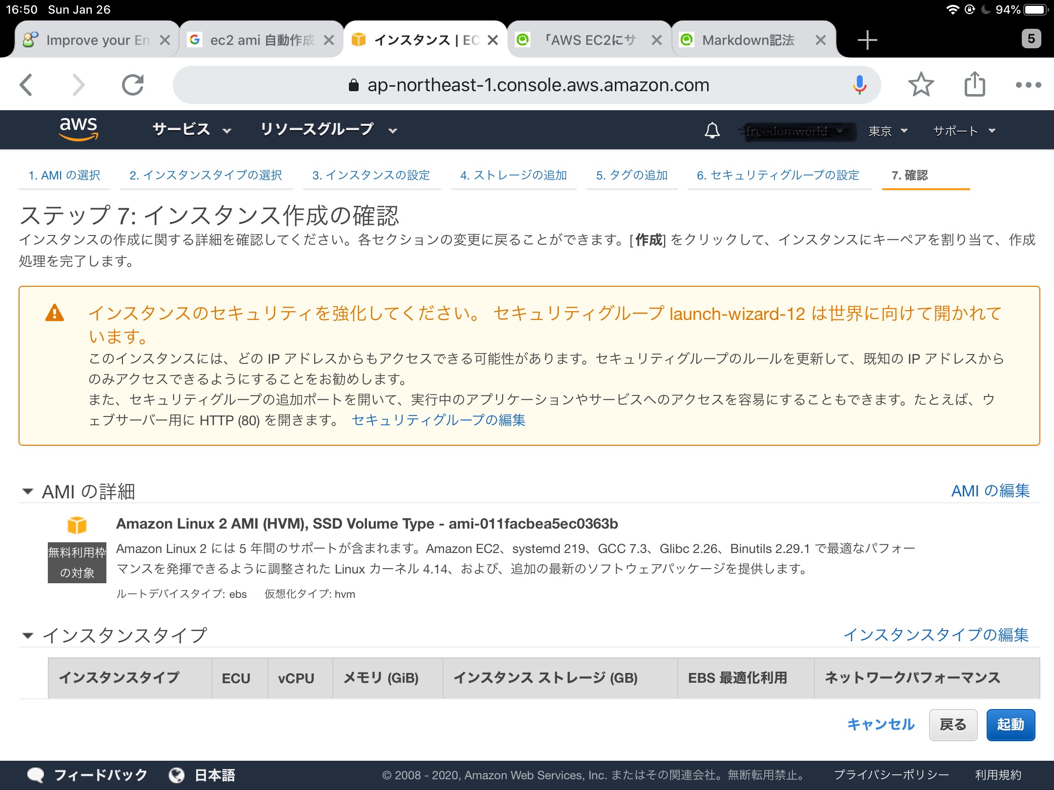This screenshot has height=790, width=1054.
Task: Select step 7. 確認 tab
Action: click(910, 175)
